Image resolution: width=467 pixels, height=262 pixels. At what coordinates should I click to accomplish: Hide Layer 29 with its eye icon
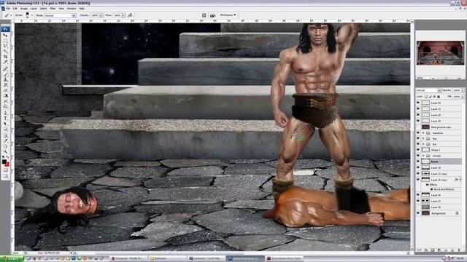click(418, 103)
